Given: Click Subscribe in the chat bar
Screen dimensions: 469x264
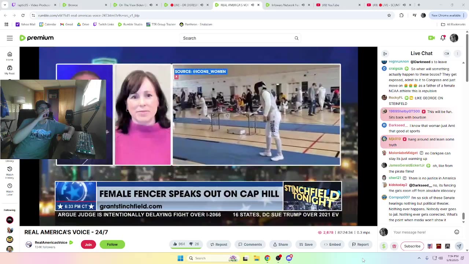Looking at the screenshot, I should [412, 246].
